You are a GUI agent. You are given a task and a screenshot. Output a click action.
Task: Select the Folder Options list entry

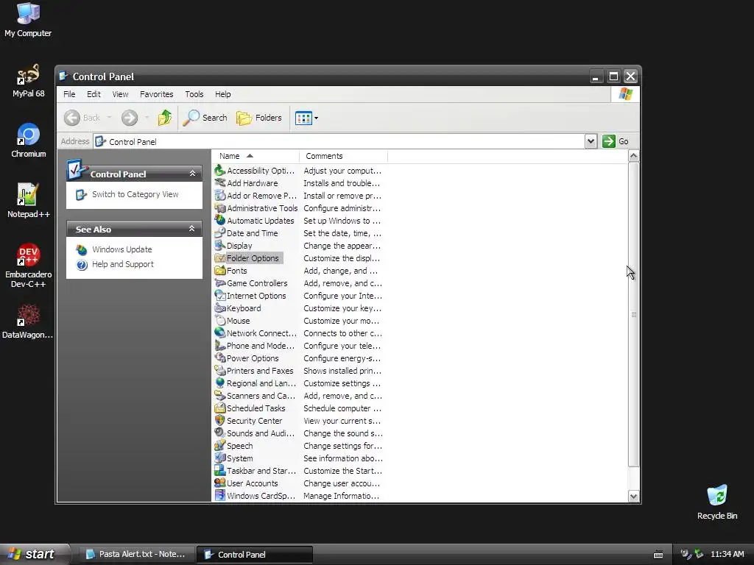249,258
